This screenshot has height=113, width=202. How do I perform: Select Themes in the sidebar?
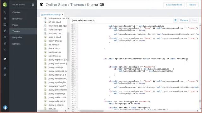23,31
